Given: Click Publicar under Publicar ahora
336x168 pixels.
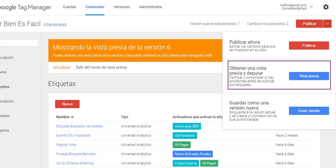Looking at the screenshot, I should tap(309, 45).
